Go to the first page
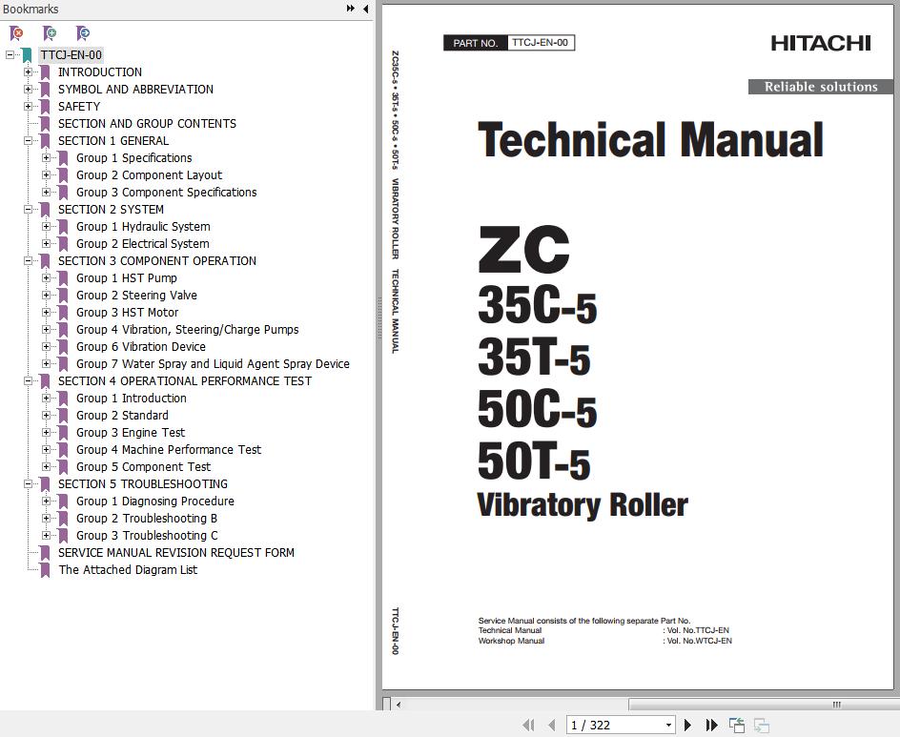This screenshot has width=900, height=737. pyautogui.click(x=528, y=725)
